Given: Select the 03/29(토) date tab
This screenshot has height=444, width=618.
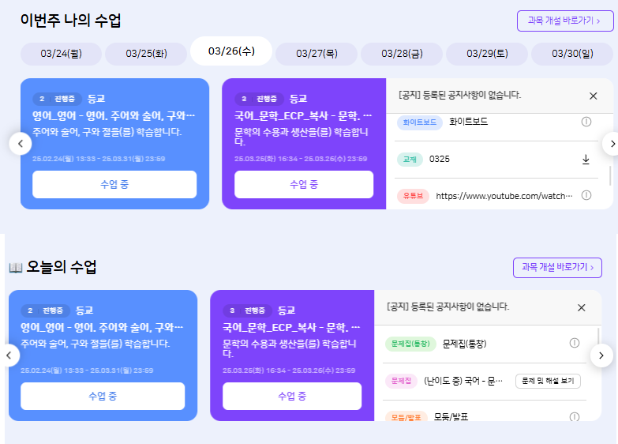Looking at the screenshot, I should 487,54.
